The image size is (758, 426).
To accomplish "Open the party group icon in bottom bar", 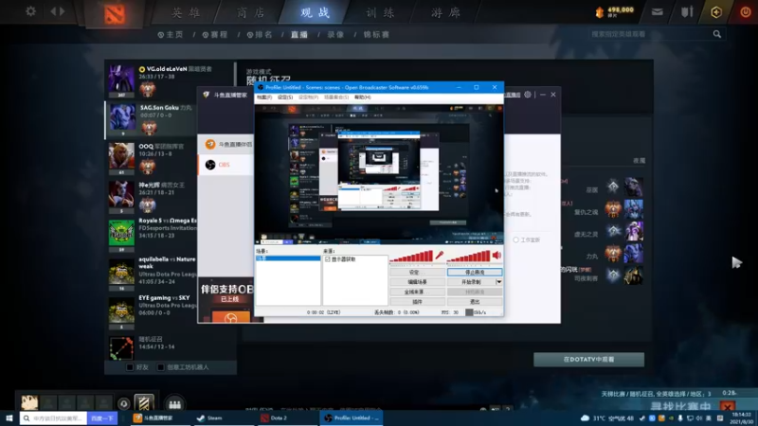I will coord(175,404).
